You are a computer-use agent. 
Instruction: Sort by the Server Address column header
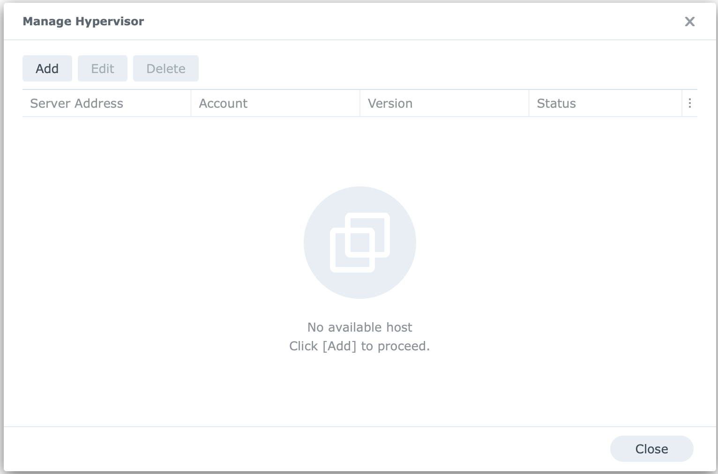(x=106, y=103)
